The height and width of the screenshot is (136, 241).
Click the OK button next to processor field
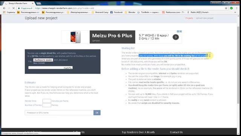coord(97,113)
